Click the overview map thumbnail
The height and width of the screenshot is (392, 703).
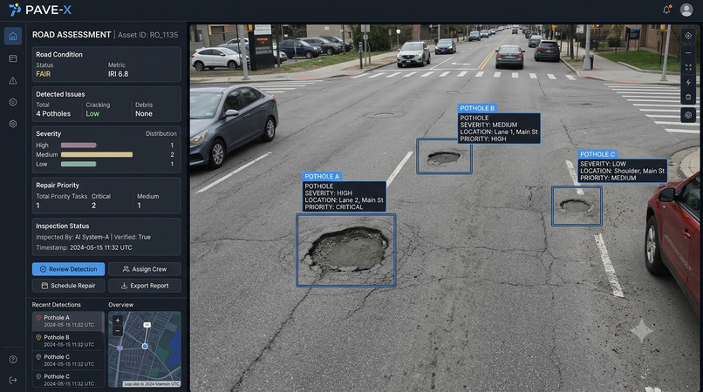point(145,349)
